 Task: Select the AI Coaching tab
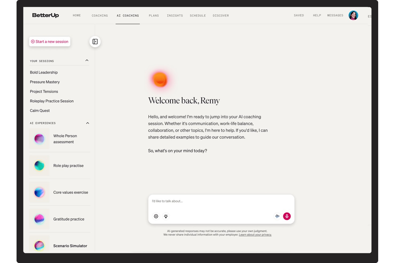pyautogui.click(x=128, y=16)
